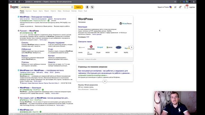Switch to the Маркет tab
Viewport: 205px width, 115px height.
[46, 11]
